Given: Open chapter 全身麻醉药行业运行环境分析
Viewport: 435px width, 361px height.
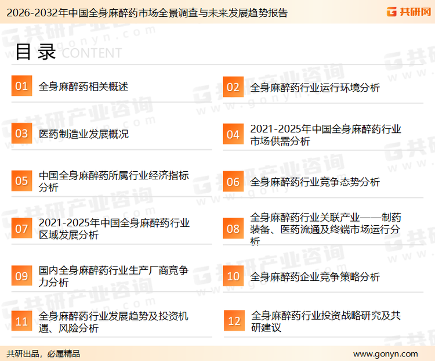Looking at the screenshot, I should click(315, 88).
